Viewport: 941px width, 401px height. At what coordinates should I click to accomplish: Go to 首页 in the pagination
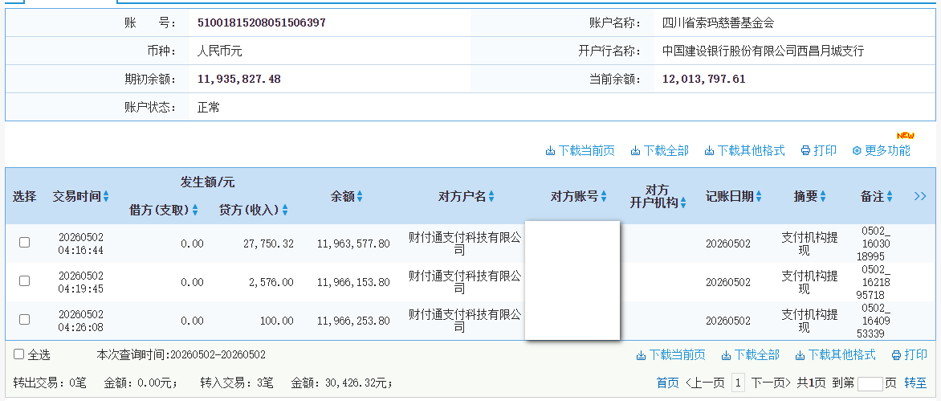point(668,383)
